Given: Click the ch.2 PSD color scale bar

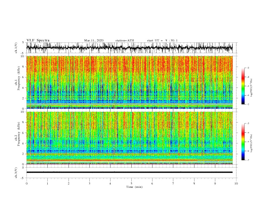Looking at the screenshot, I should click(x=243, y=142).
